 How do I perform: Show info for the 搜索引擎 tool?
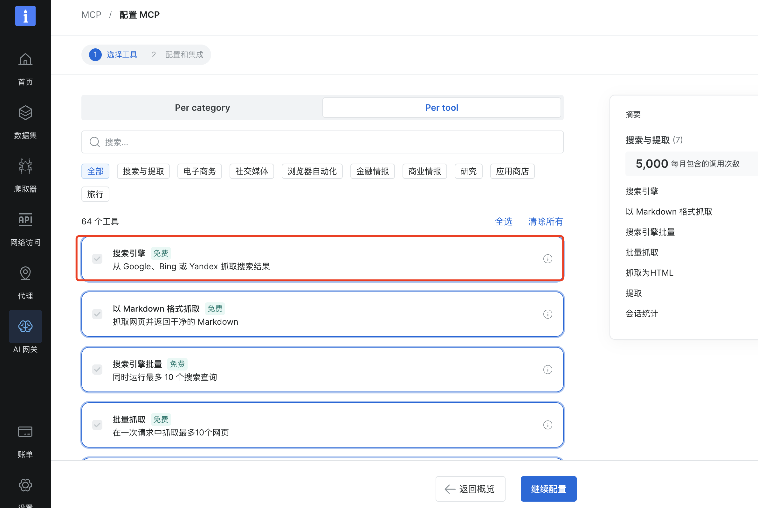[x=547, y=259]
